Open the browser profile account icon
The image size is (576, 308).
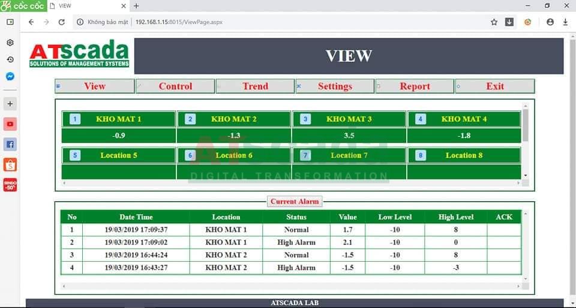[x=550, y=22]
